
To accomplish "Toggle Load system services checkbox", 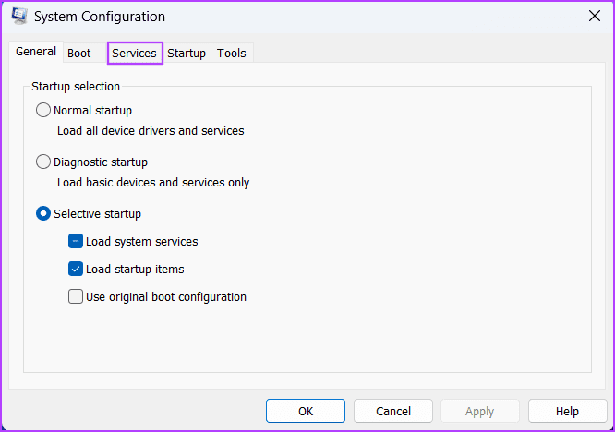I will pos(76,241).
